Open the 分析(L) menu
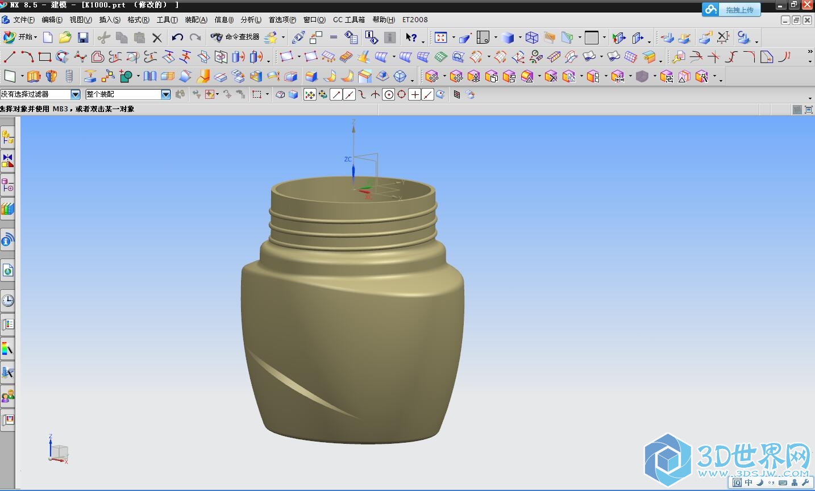 [x=251, y=20]
